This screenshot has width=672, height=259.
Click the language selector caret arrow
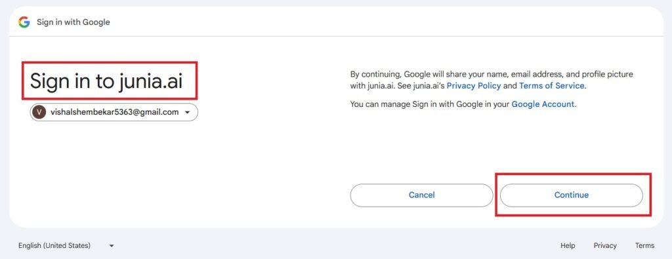pyautogui.click(x=112, y=246)
